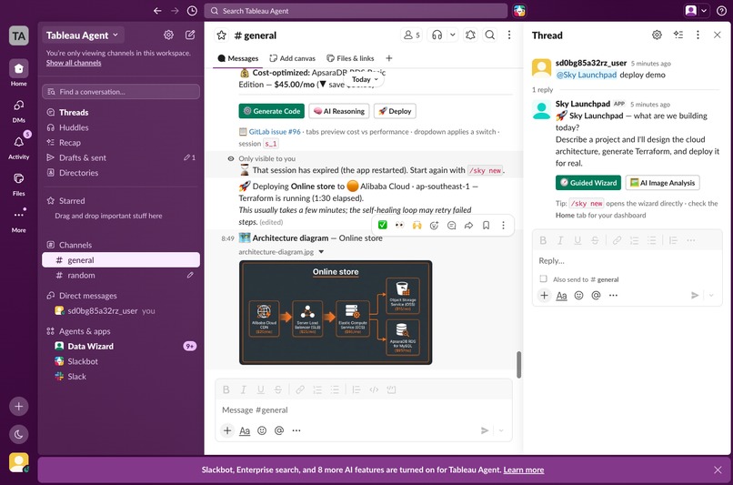Go back in history with left arrow

[x=157, y=11]
